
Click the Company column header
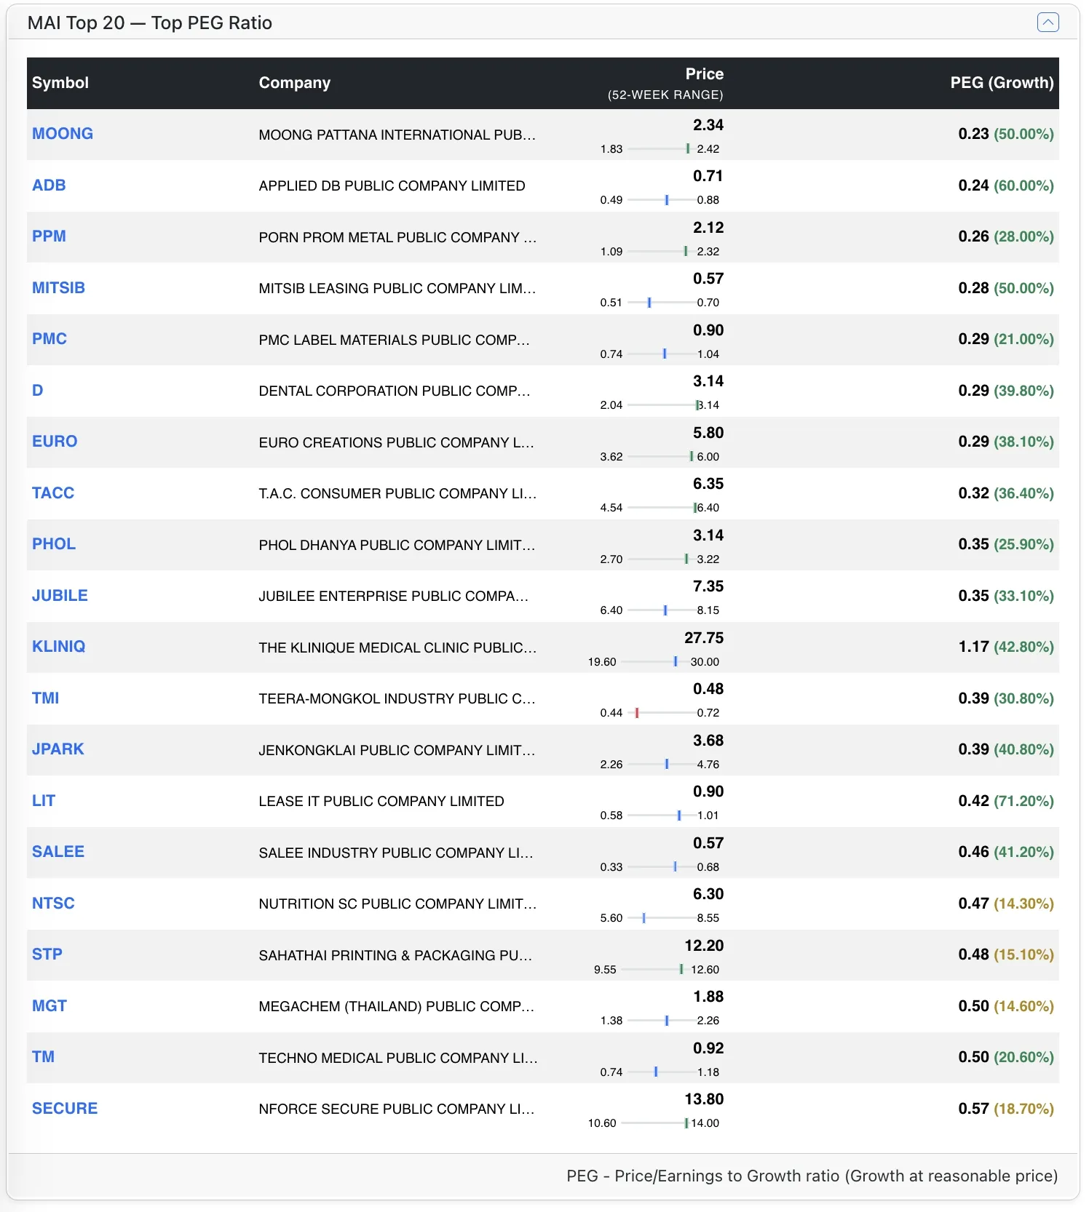(295, 83)
